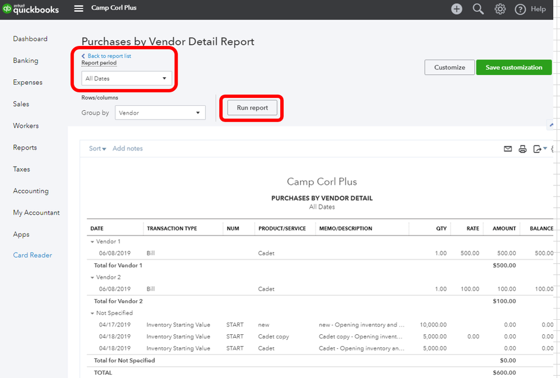Collapse the Vendor 1 group
The width and height of the screenshot is (560, 378).
[92, 241]
